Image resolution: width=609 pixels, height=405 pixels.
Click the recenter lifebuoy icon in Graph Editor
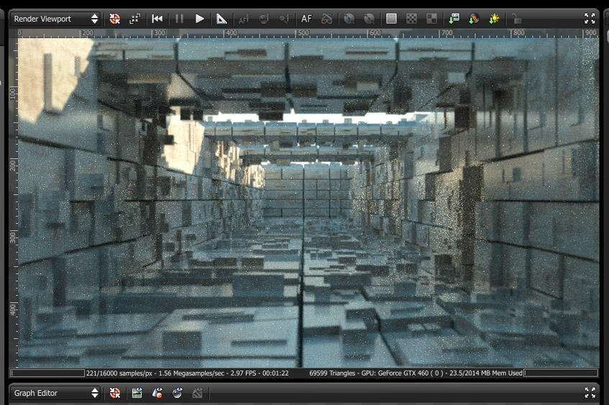coord(114,393)
